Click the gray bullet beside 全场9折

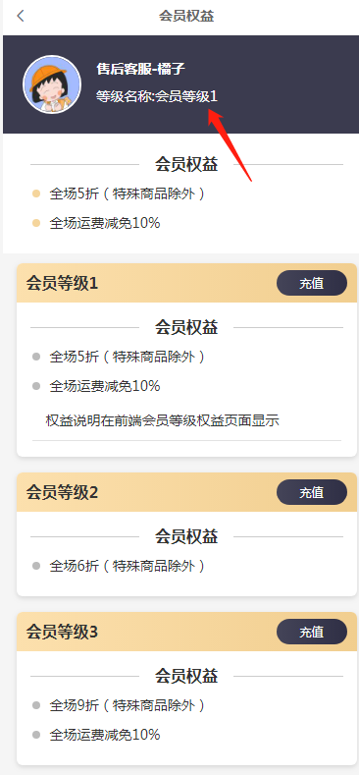click(x=36, y=705)
